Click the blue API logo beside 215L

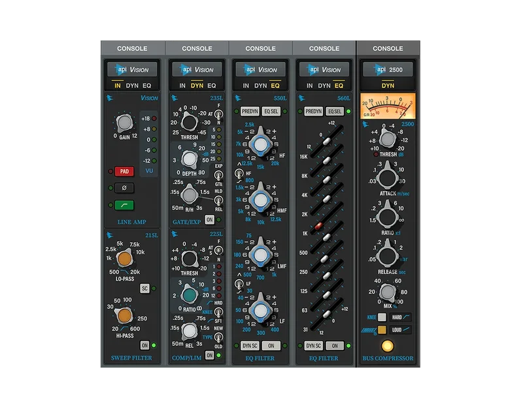[x=110, y=235]
